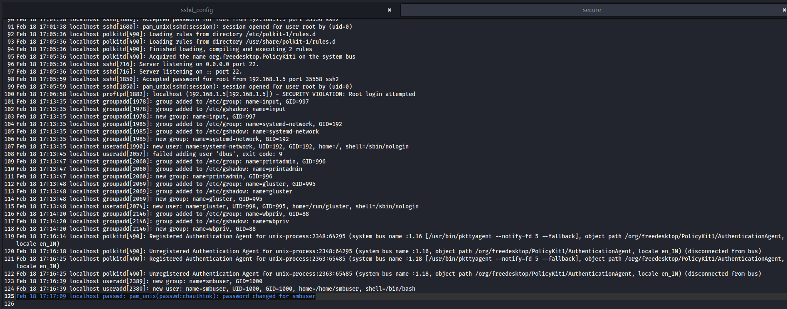
Task: Click line 109 group added name=printadmin GID=996
Action: 171,161
